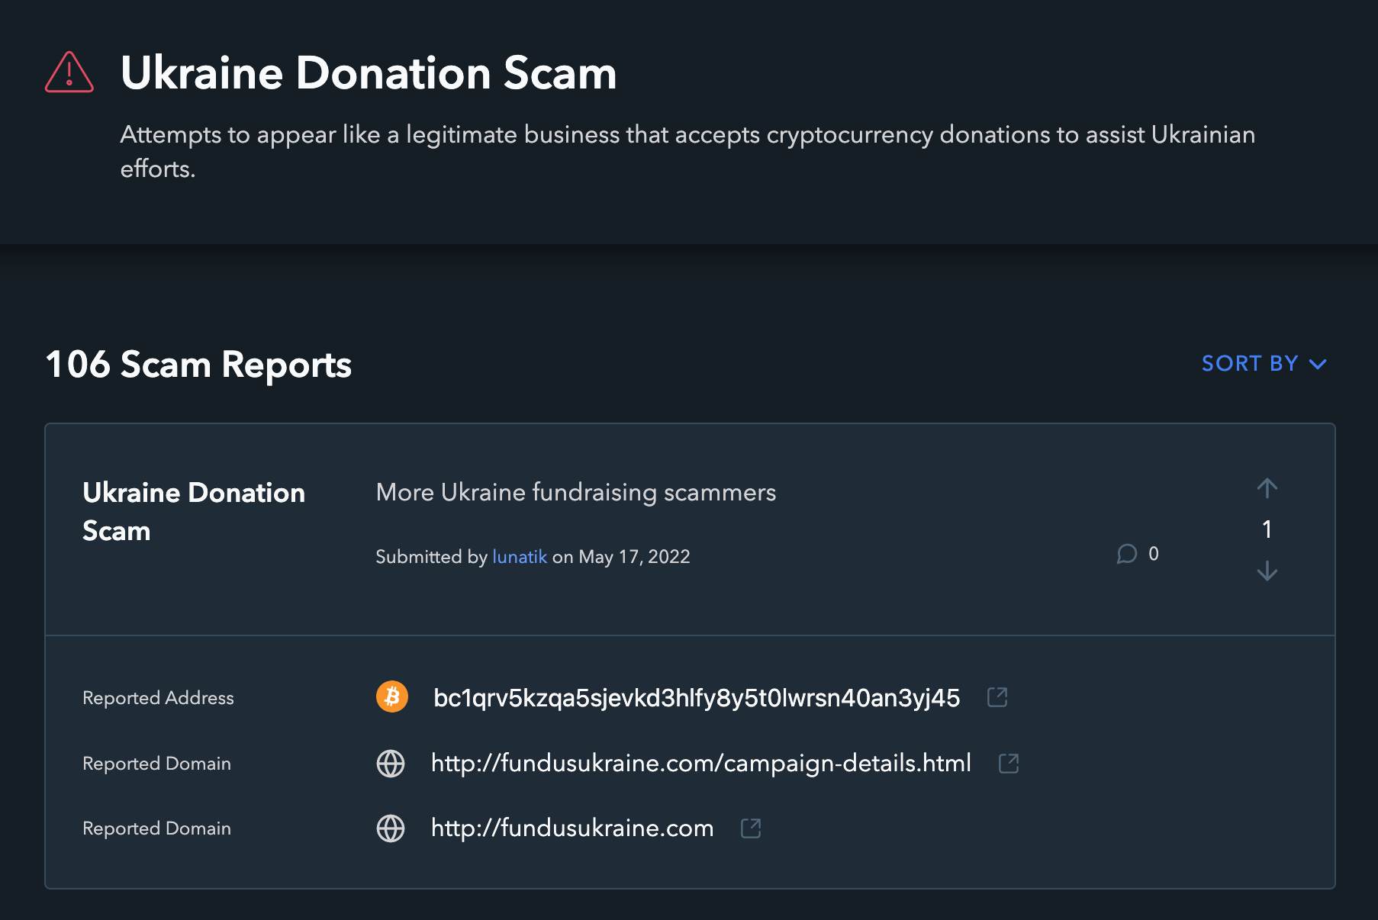Click globe icon next to campaign-details.html URL
This screenshot has width=1378, height=920.
coord(391,763)
